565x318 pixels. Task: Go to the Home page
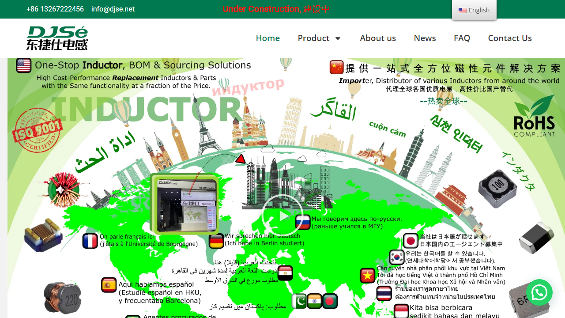(268, 38)
